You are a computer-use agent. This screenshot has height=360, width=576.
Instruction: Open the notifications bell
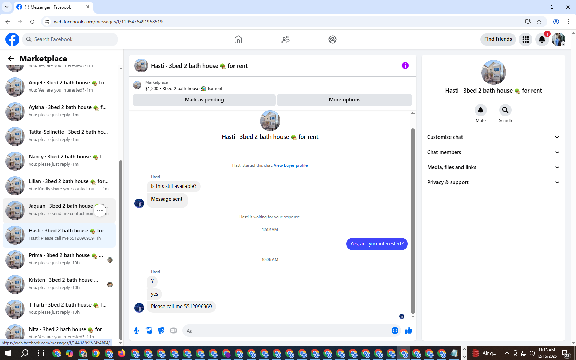click(x=542, y=39)
